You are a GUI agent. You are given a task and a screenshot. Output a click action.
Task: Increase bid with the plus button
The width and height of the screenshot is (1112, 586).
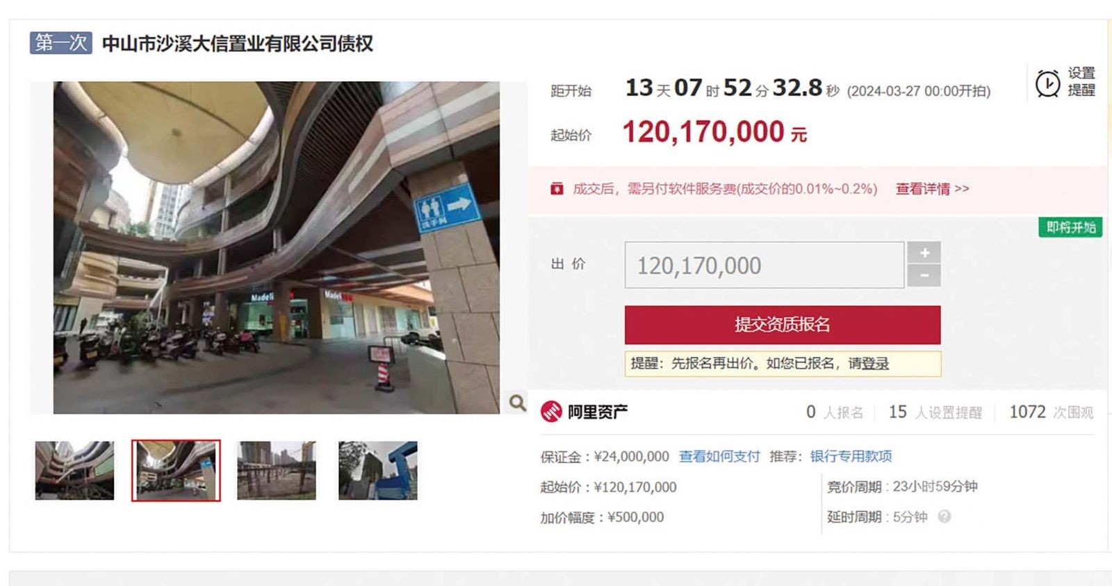[x=924, y=253]
